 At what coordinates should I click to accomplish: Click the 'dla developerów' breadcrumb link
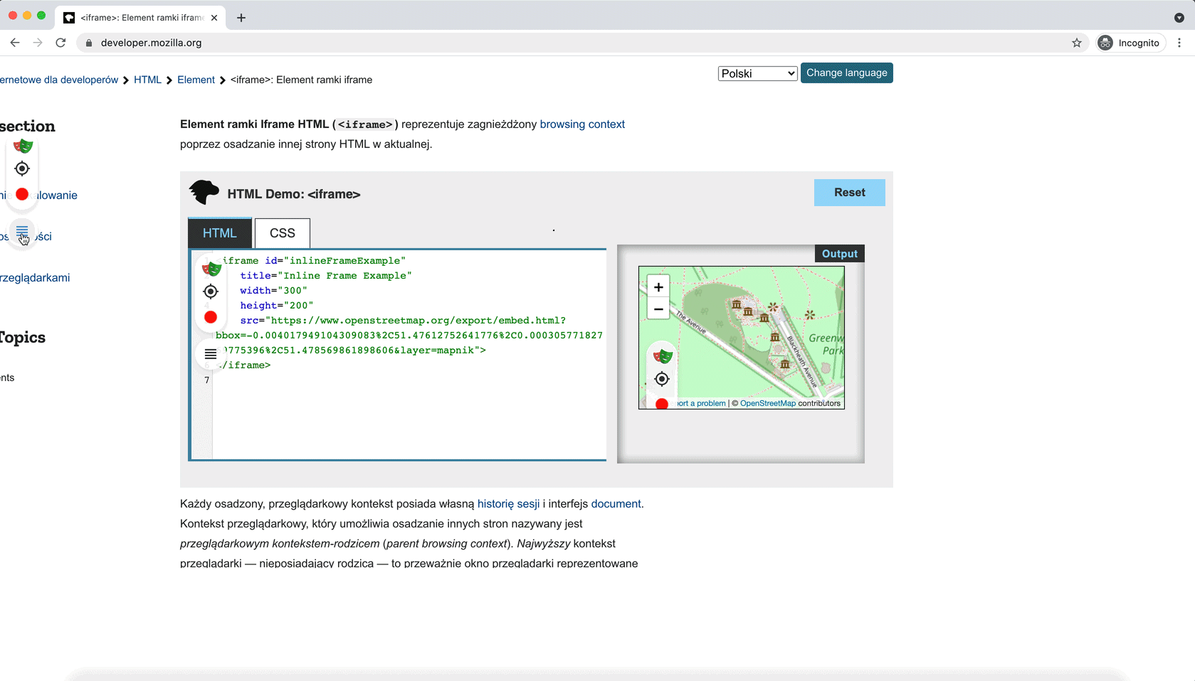pyautogui.click(x=59, y=80)
